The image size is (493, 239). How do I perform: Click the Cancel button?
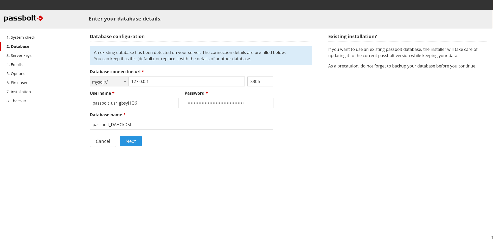[x=103, y=141]
